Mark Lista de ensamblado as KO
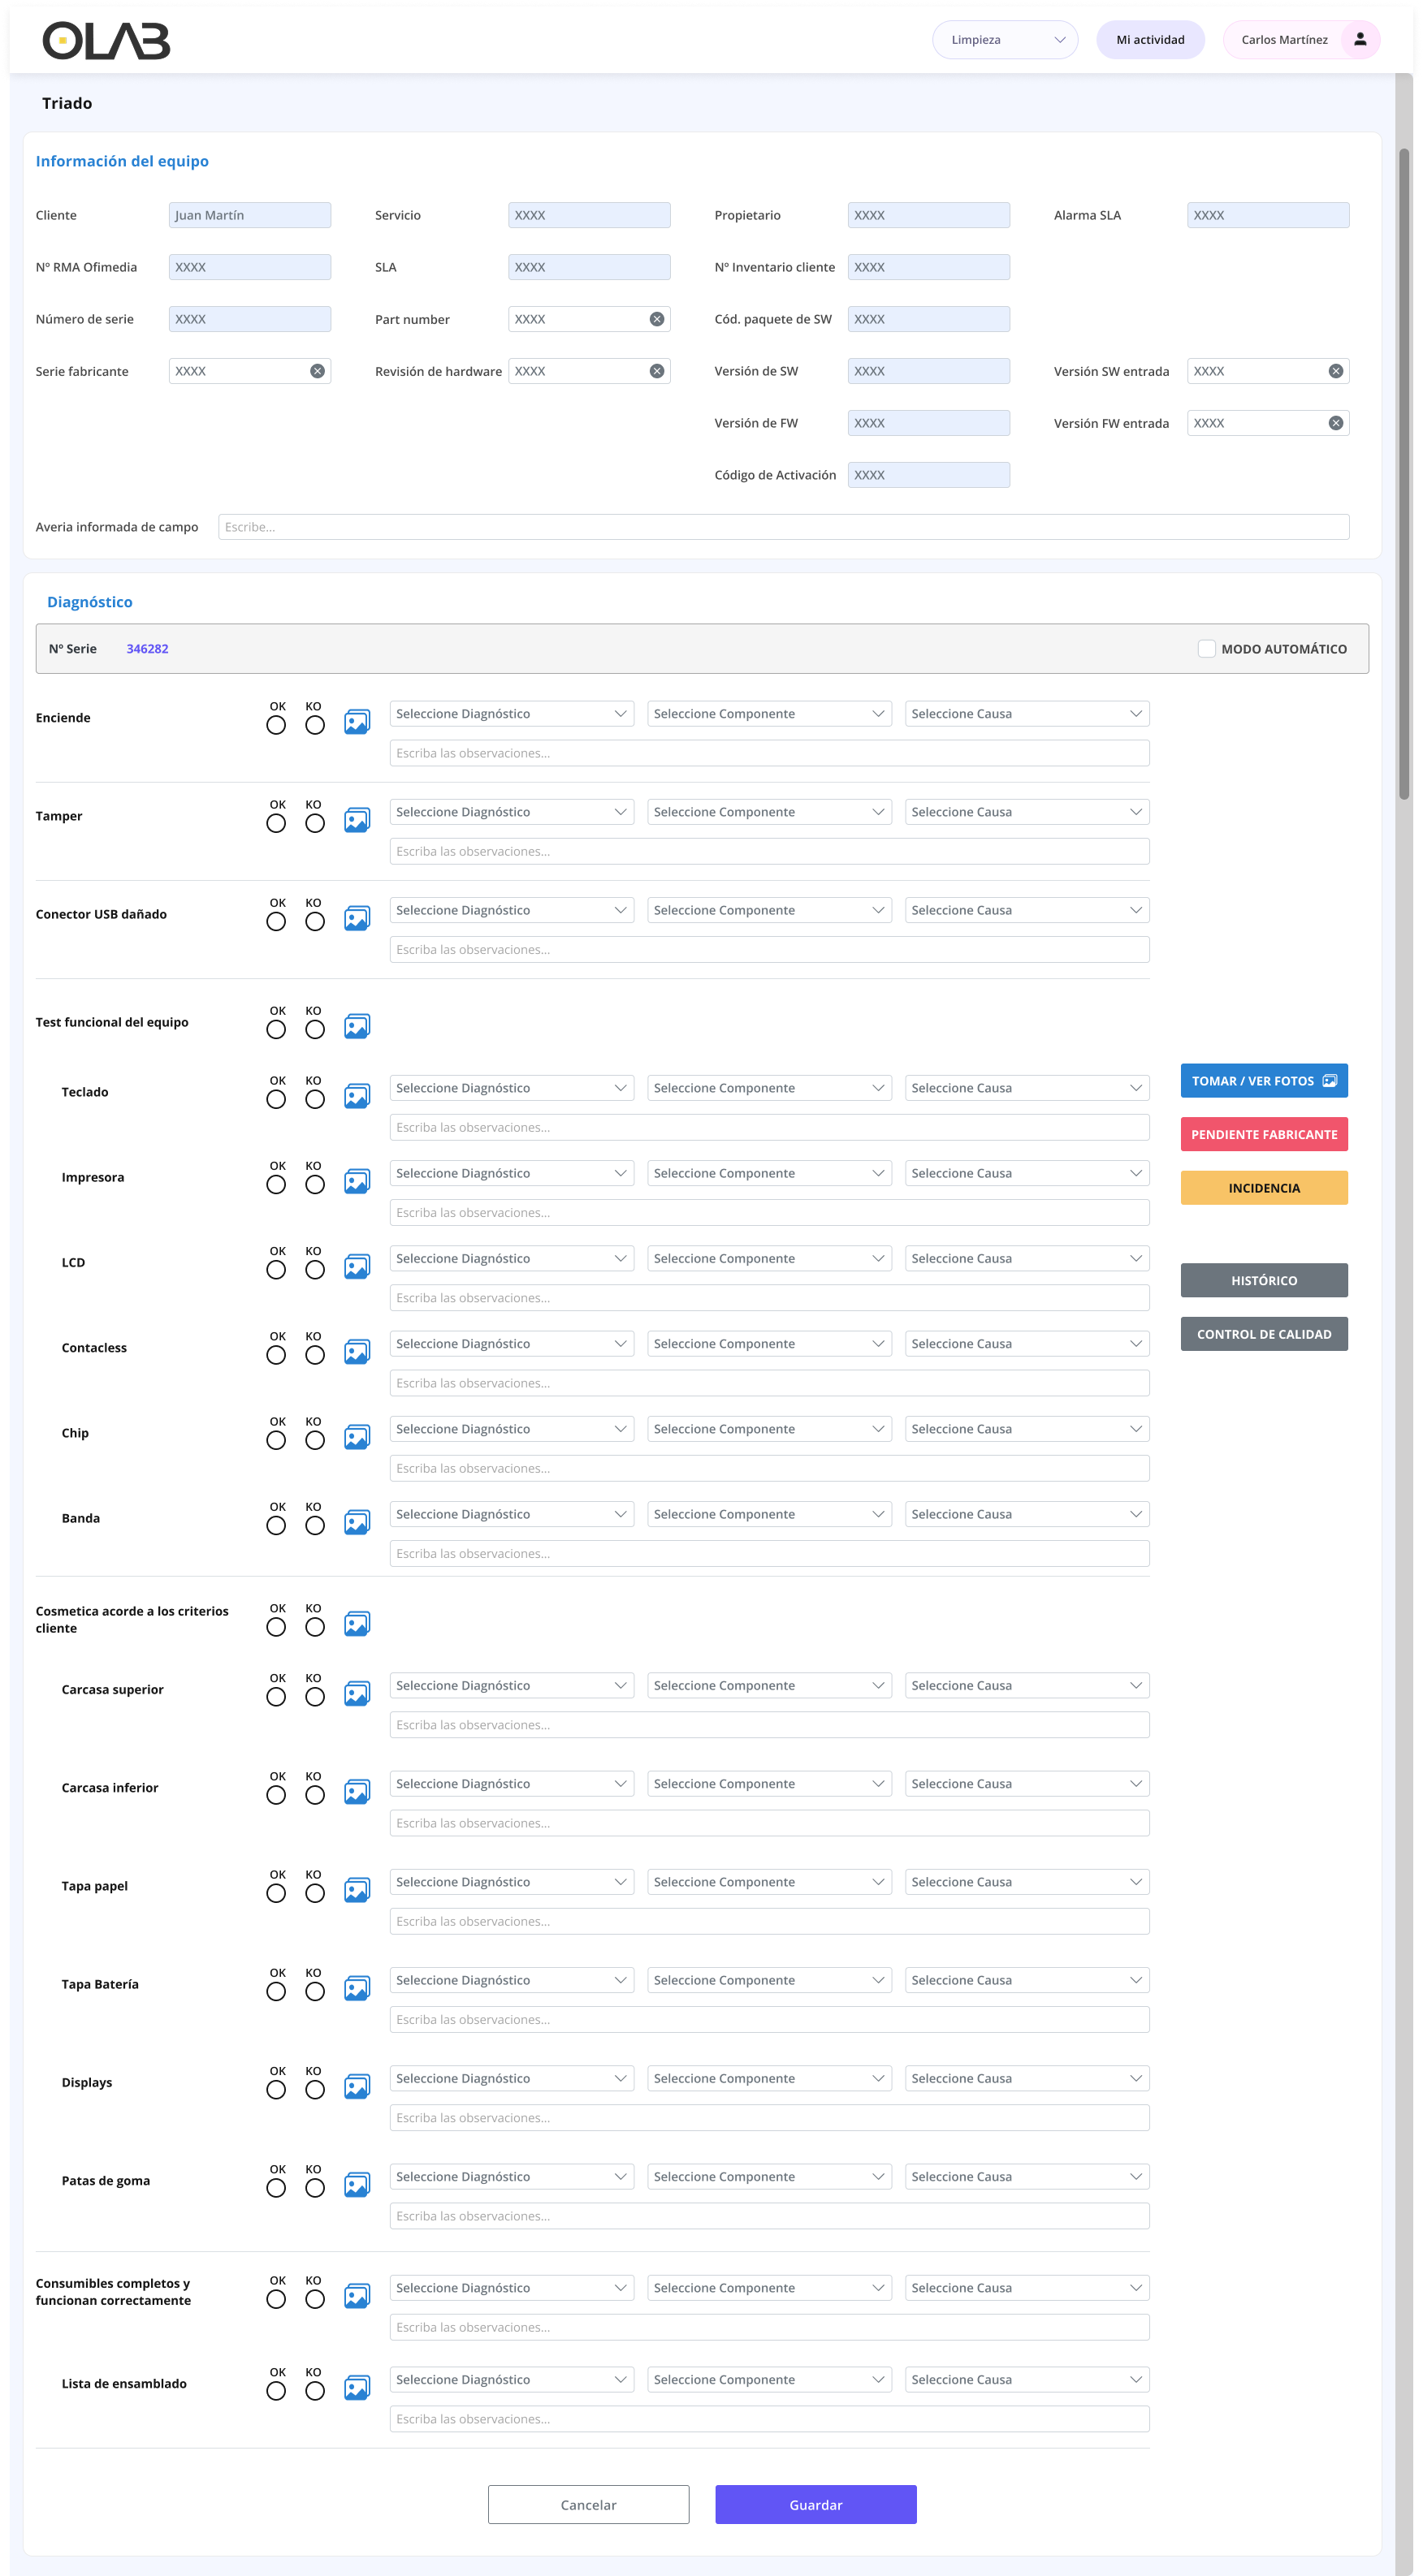Viewport: 1423px width, 2576px height. click(314, 2390)
